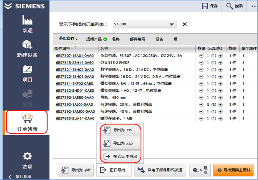The image size is (258, 180).
Task: Decrease quantity of 8AI analog input
Action: pos(201,84)
